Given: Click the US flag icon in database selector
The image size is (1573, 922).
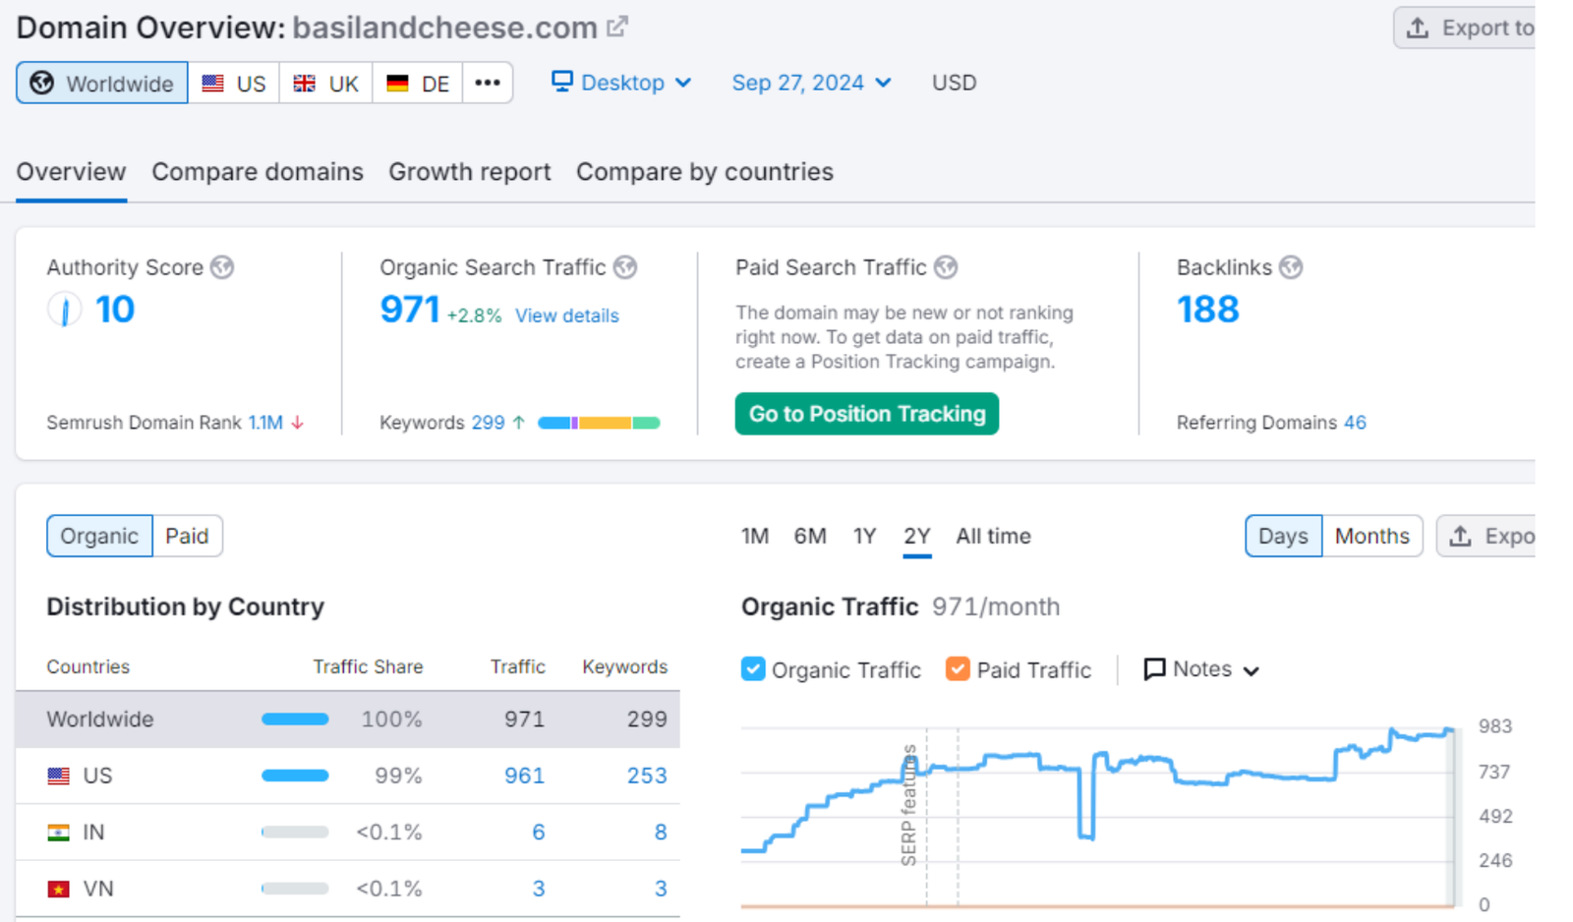Looking at the screenshot, I should coord(212,84).
